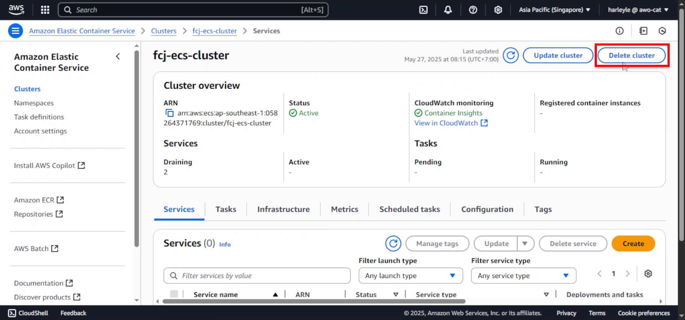
Task: Click the Update service button
Action: point(496,243)
